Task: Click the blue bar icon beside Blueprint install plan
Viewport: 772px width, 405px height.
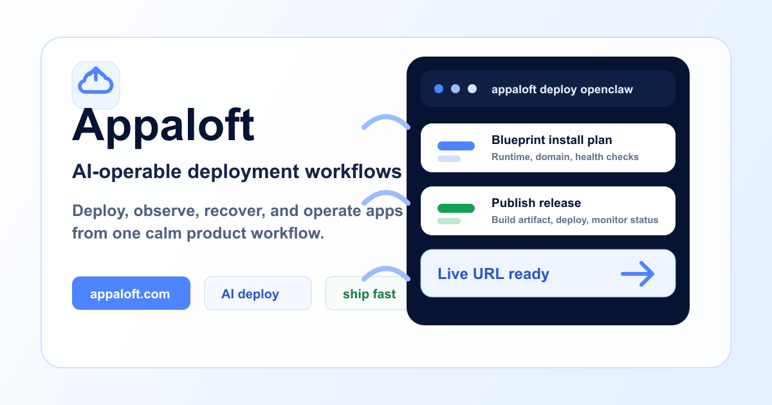Action: click(x=455, y=146)
